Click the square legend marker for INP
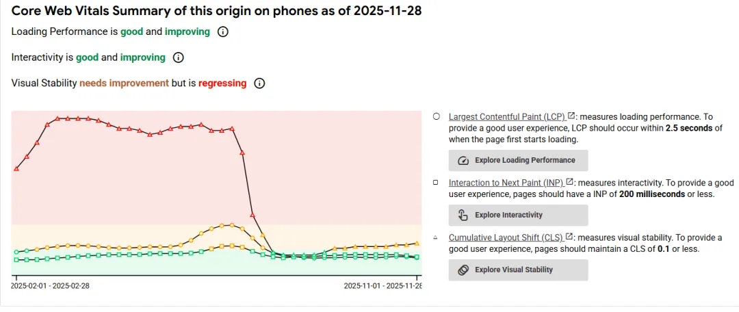 click(x=436, y=183)
